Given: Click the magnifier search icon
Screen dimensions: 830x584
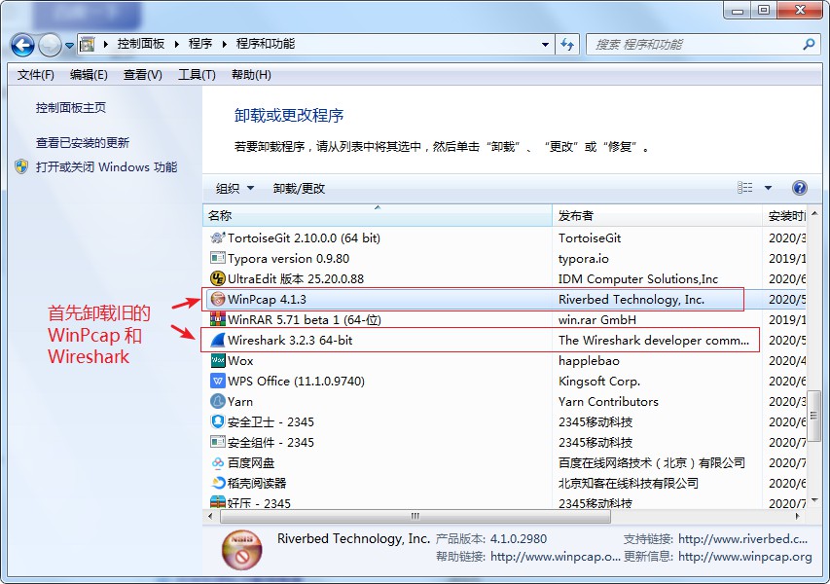Looking at the screenshot, I should 809,45.
